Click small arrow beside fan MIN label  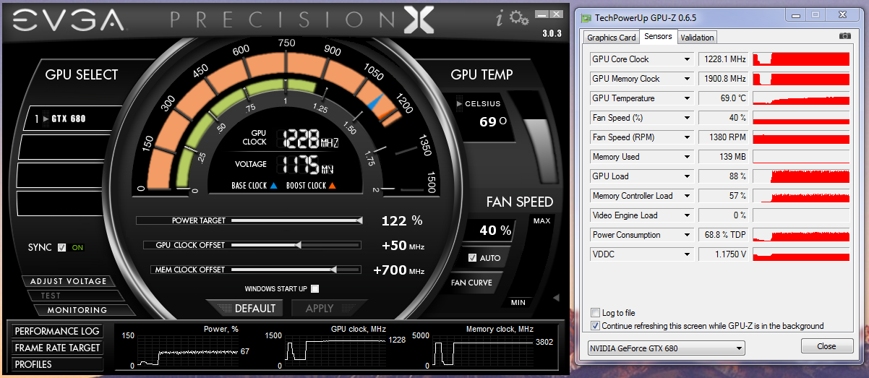[556, 297]
